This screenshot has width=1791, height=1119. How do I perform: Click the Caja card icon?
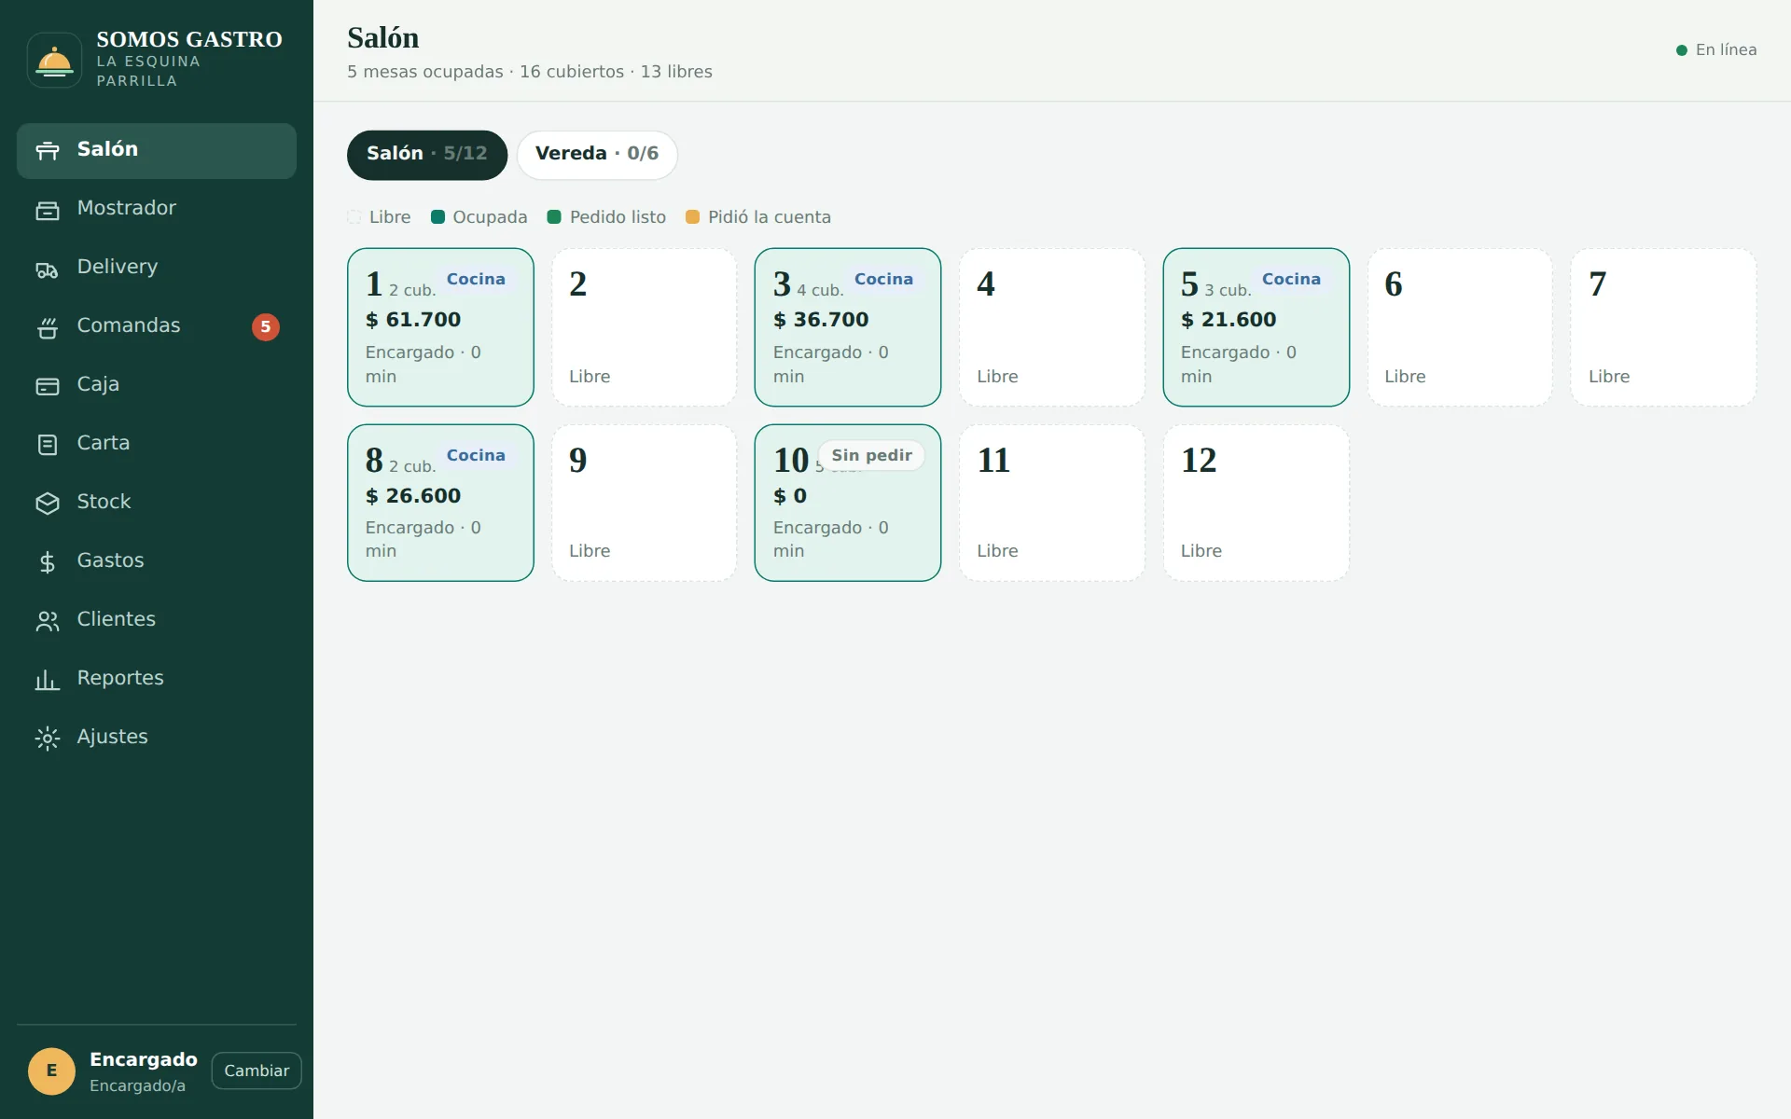coord(48,387)
